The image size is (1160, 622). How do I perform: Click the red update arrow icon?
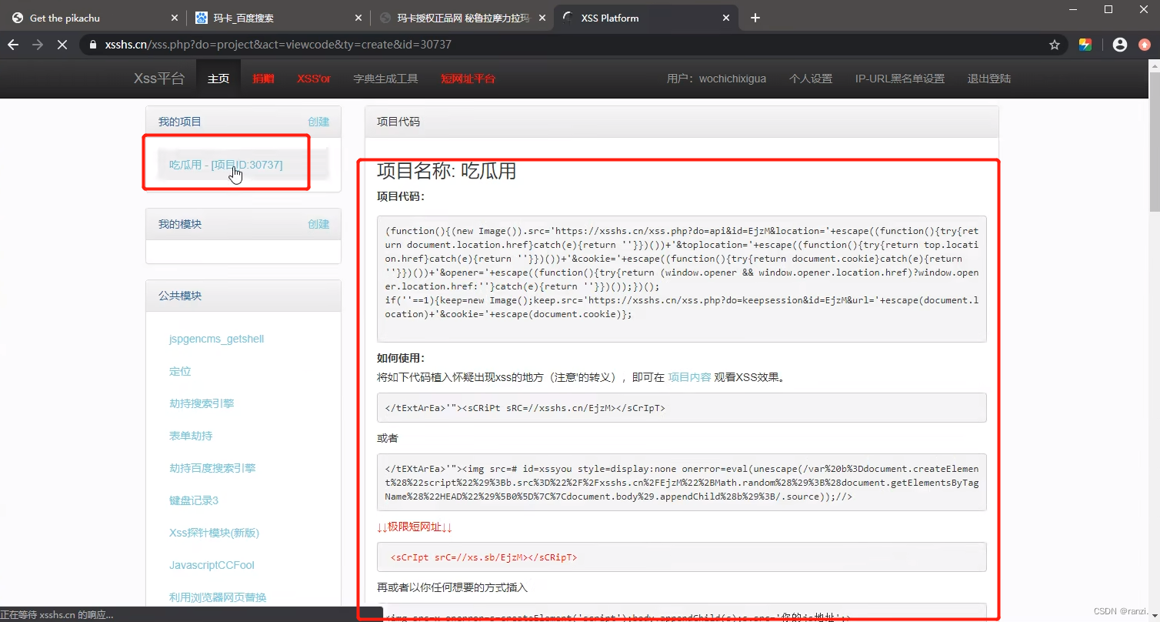point(1145,45)
